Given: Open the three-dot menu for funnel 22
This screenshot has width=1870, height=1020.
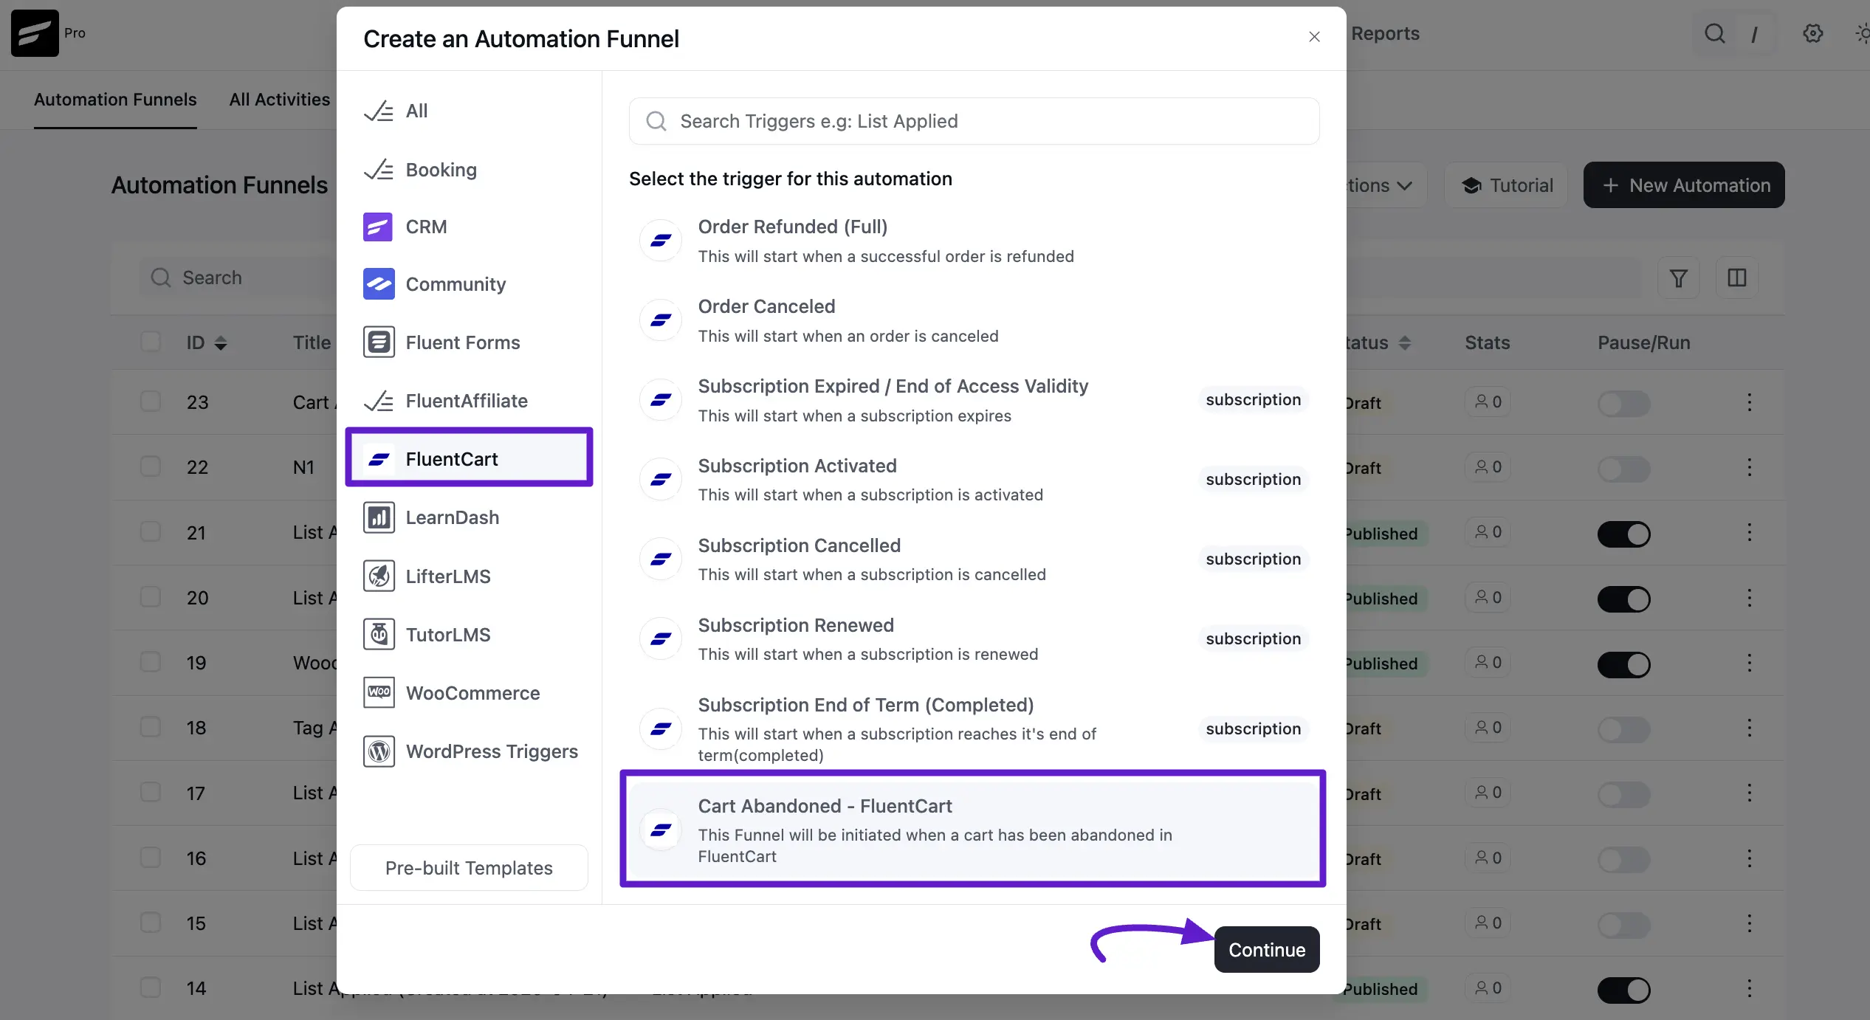Looking at the screenshot, I should tap(1749, 467).
